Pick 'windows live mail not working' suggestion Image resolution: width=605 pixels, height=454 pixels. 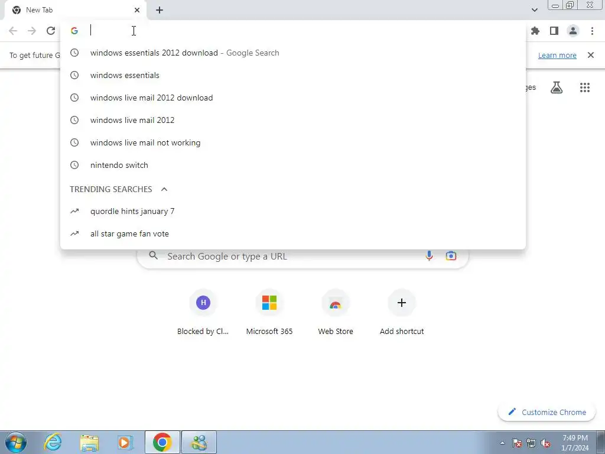pos(293,142)
